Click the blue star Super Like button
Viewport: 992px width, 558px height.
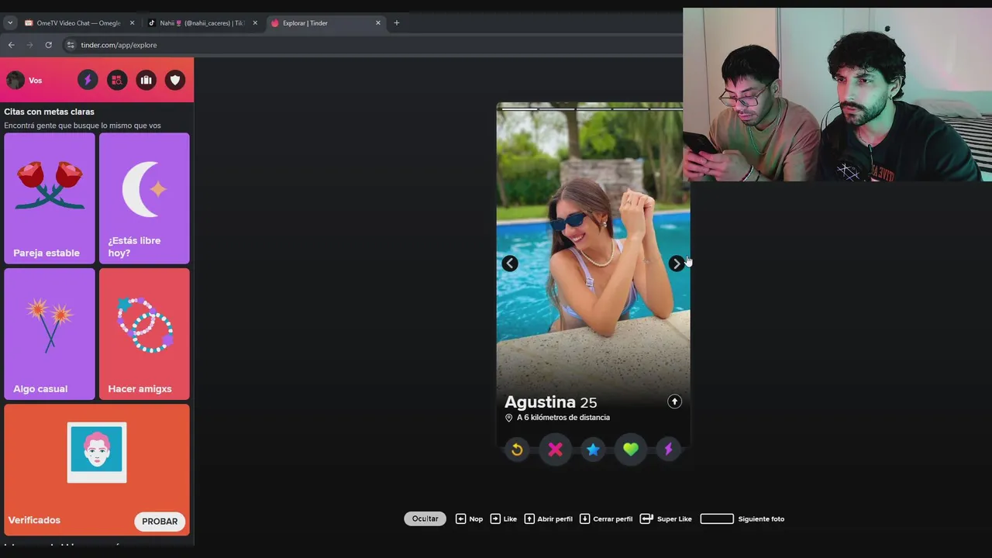593,449
